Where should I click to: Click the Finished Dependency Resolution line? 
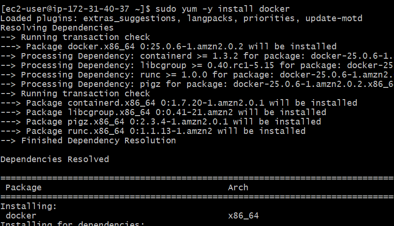(x=88, y=140)
